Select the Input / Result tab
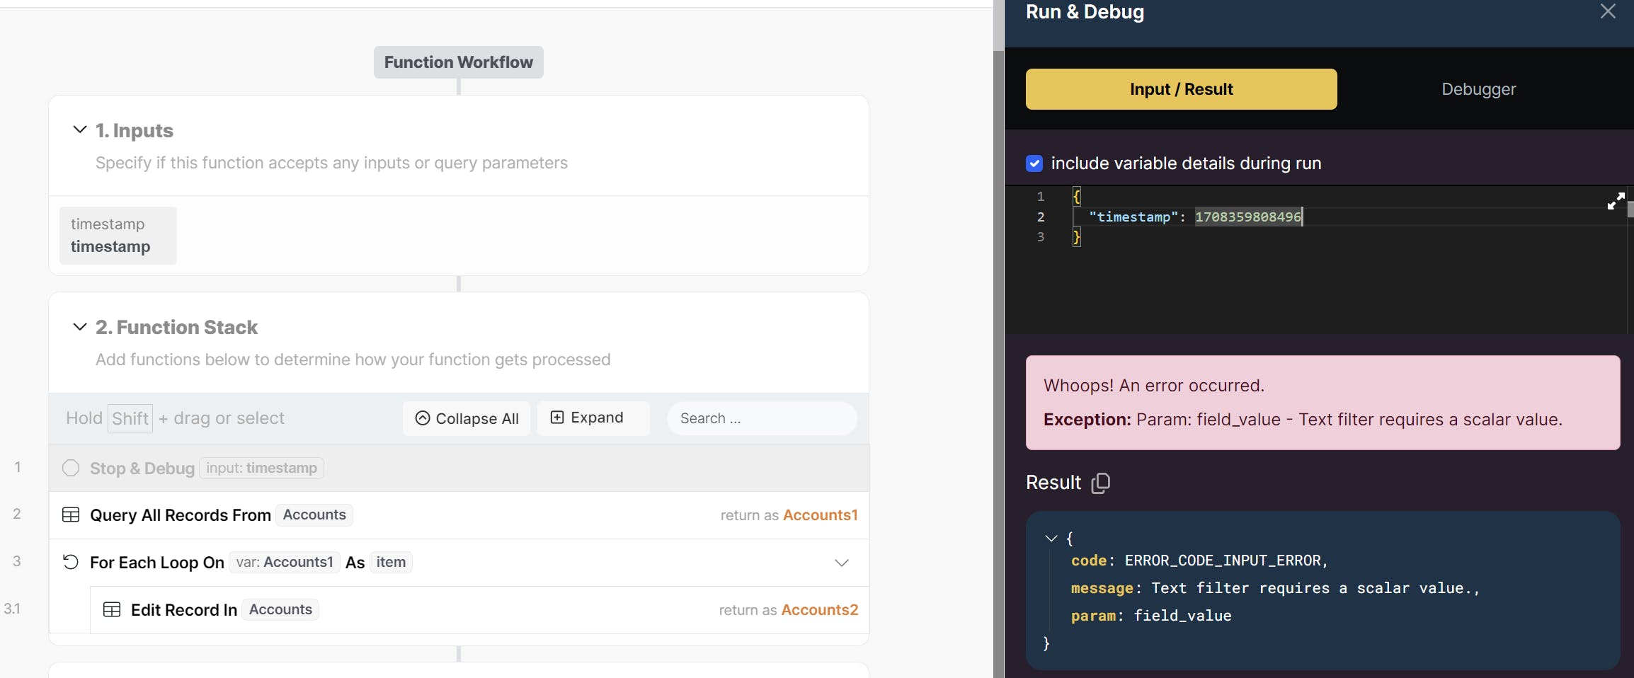This screenshot has width=1634, height=678. click(1181, 89)
